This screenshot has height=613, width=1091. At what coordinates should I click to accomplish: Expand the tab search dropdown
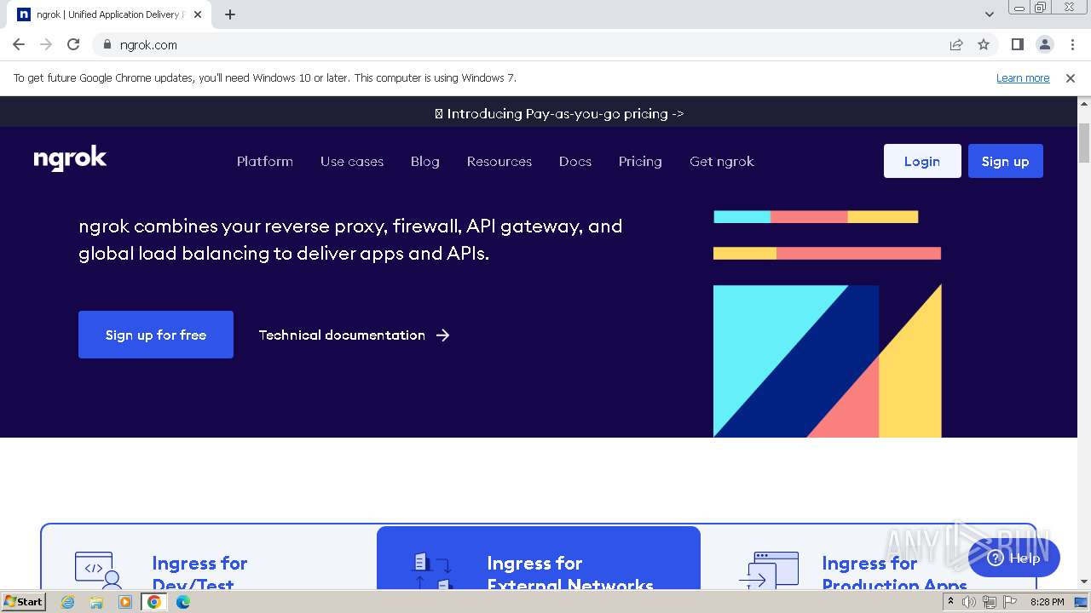989,14
